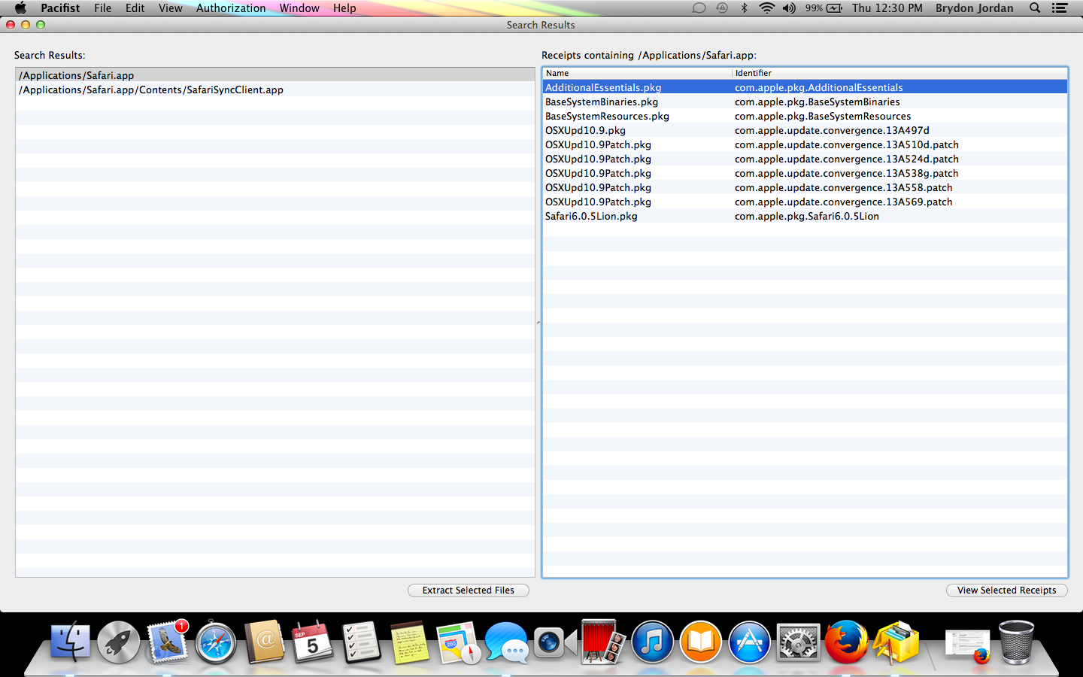1083x677 pixels.
Task: Sort receipts by Identifier column header
Action: [x=899, y=73]
